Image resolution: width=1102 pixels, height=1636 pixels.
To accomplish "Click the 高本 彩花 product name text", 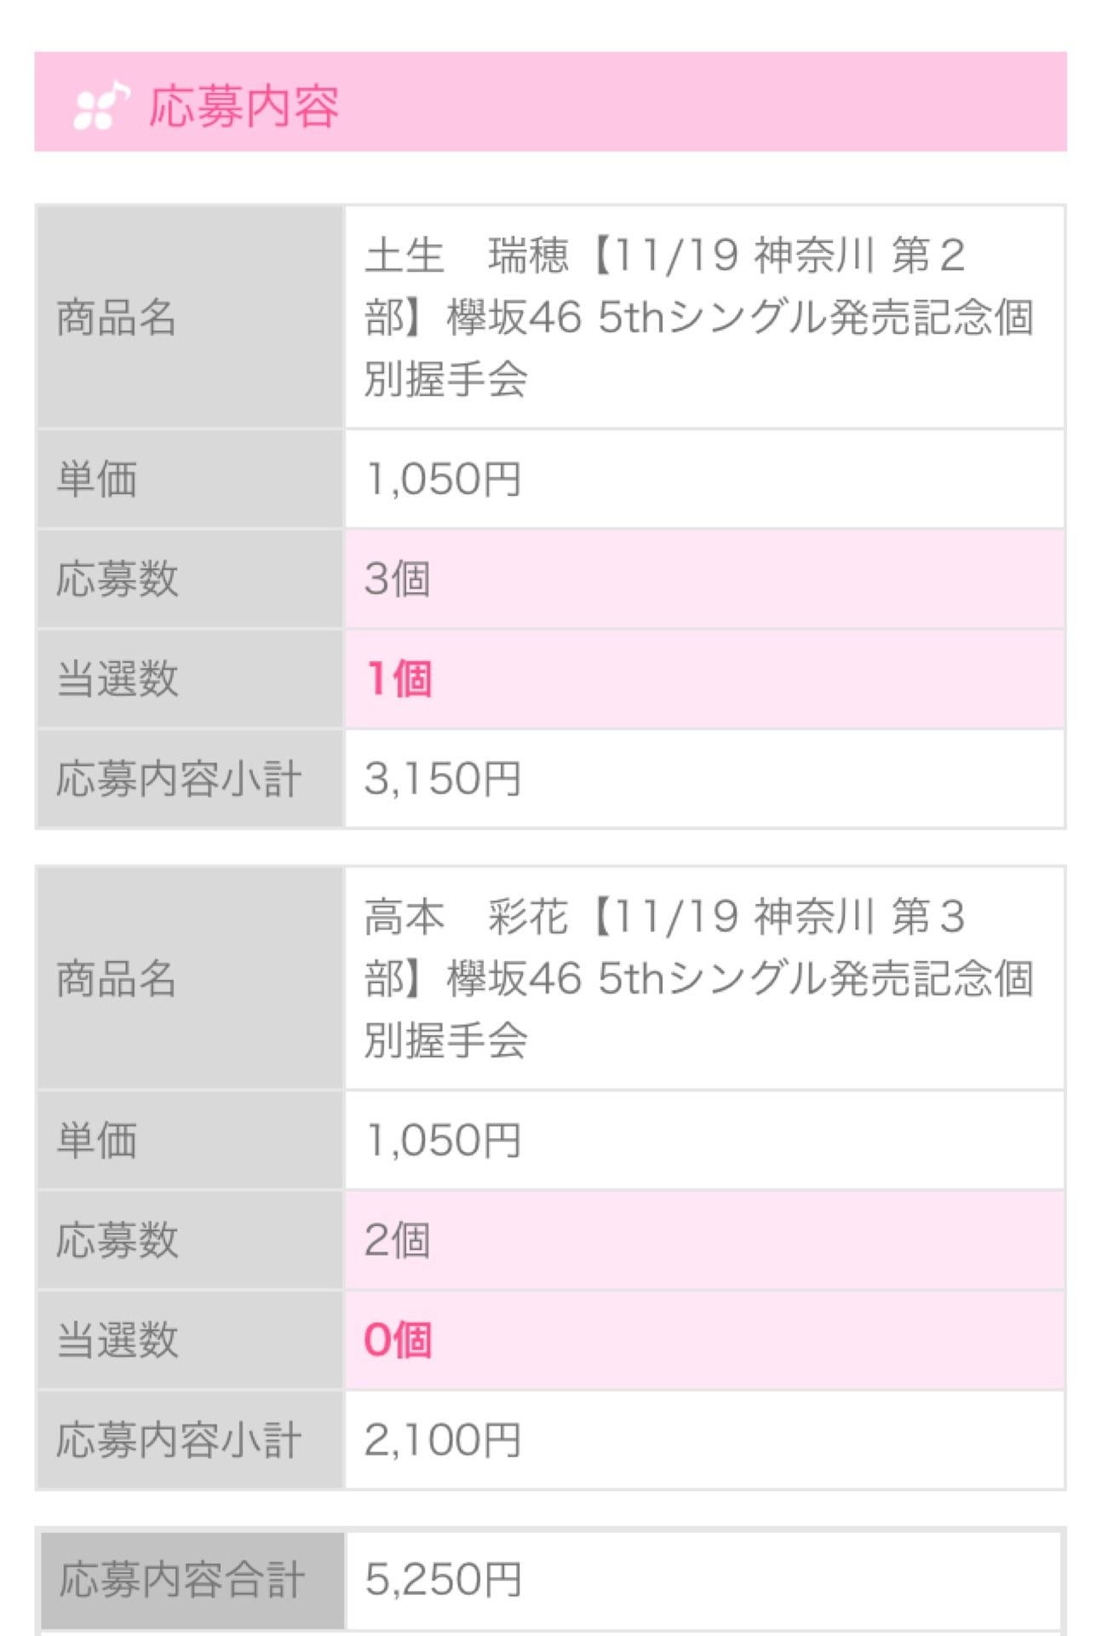I will [698, 977].
